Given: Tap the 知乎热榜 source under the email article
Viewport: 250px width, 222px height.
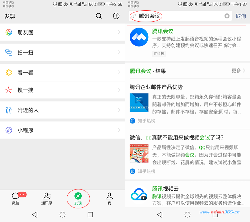Looking at the screenshot, I should 147,121.
